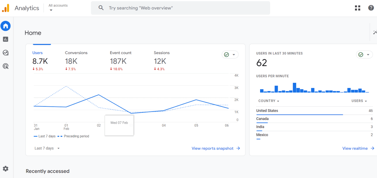The height and width of the screenshot is (178, 377).
Task: Click the Recently accessed heading
Action: coord(48,171)
